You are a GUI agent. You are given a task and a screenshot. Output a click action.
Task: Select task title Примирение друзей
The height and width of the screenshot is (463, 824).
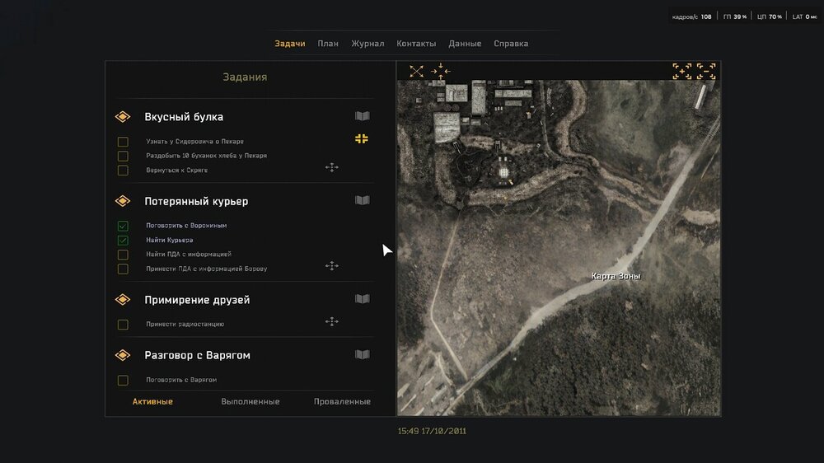(x=197, y=300)
